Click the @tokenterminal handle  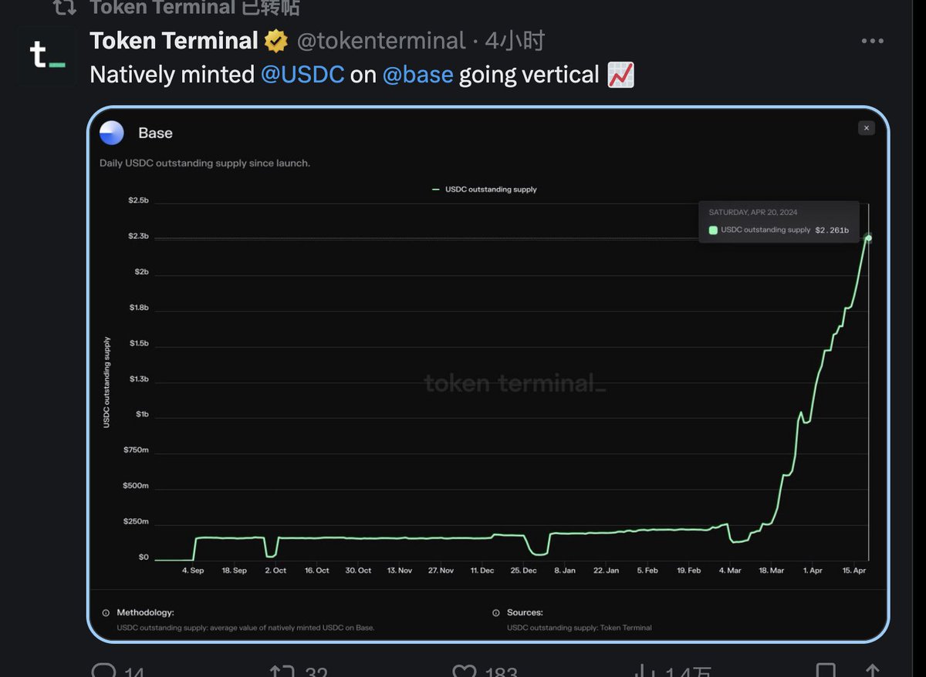[x=381, y=41]
